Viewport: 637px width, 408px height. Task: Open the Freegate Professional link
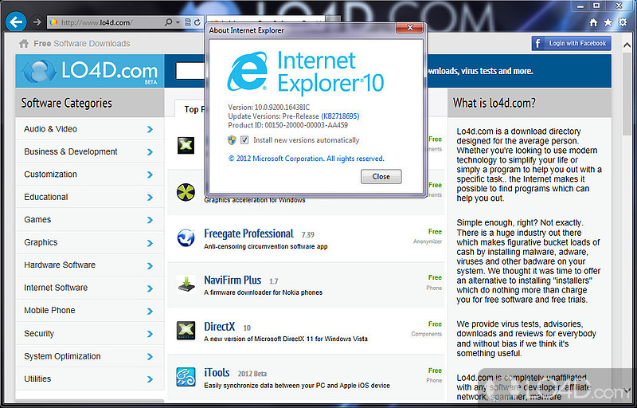tap(248, 233)
